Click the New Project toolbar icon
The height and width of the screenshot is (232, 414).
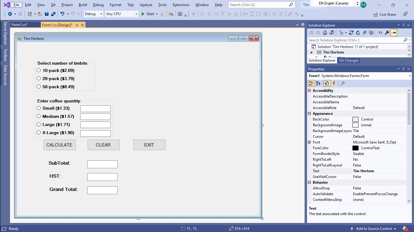pos(29,14)
